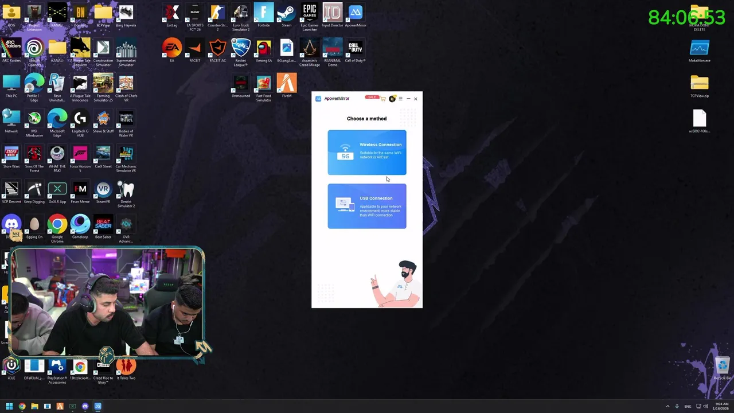Select the Keep Digging desktop icon
Image resolution: width=734 pixels, height=413 pixels.
click(34, 192)
